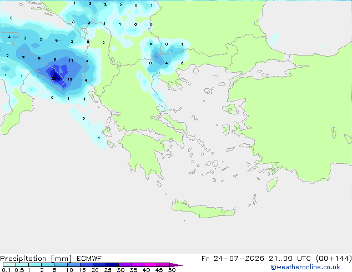This screenshot has width=352, height=272.
Task: Click the 25–30 mm dark blue legend segment
Action: pyautogui.click(x=112, y=265)
